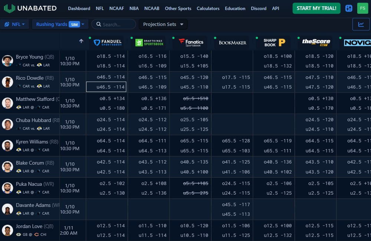Click the FanDuel Sportsbook logo
This screenshot has height=241, width=371.
pos(108,42)
